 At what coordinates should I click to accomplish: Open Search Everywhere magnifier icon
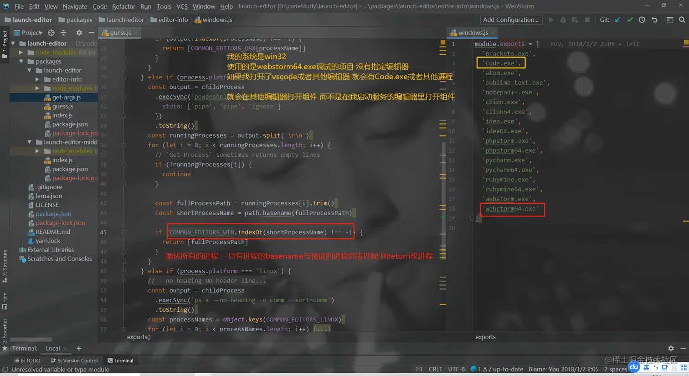(x=682, y=20)
